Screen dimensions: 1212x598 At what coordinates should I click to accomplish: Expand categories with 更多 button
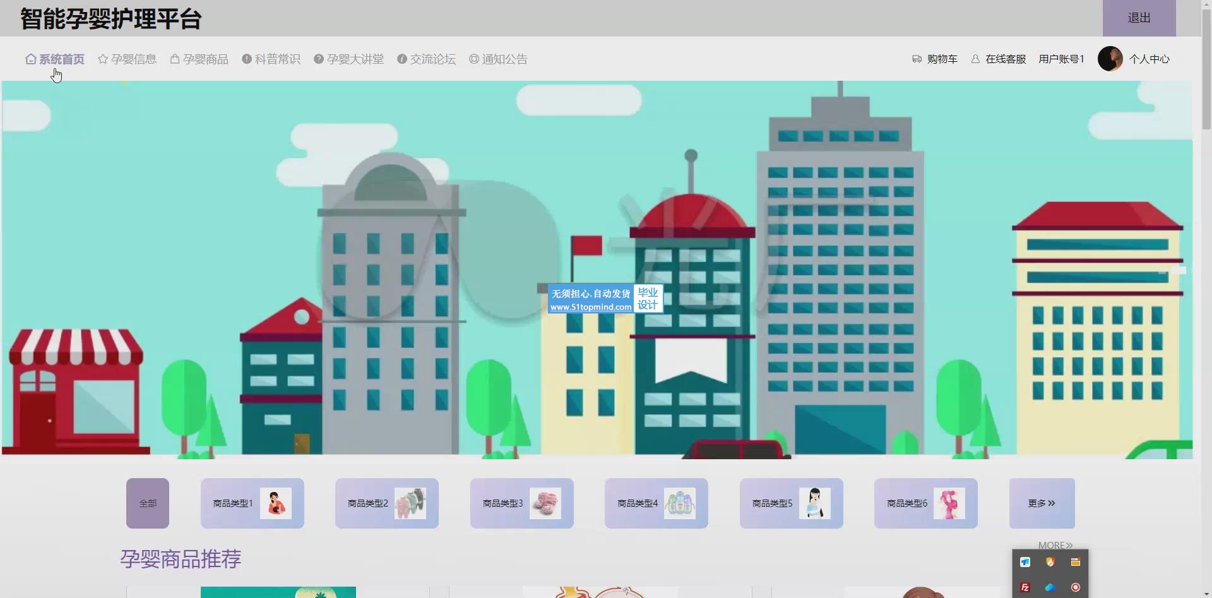1042,503
